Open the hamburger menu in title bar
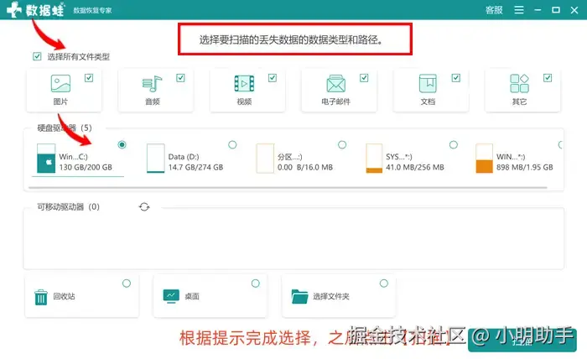Screen dimensions: 587x359 coord(519,10)
